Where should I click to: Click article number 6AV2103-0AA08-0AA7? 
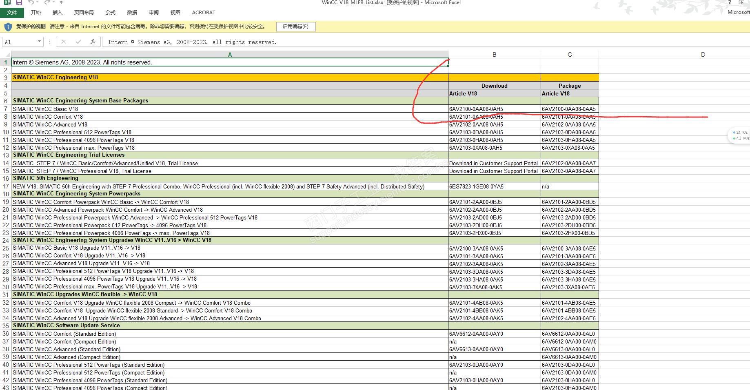coord(570,171)
